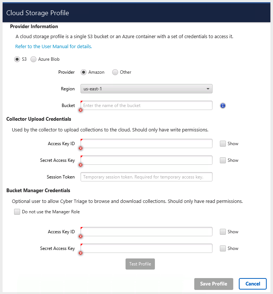Click the Save Profile button
Screen dimensions: 273x294
214,284
